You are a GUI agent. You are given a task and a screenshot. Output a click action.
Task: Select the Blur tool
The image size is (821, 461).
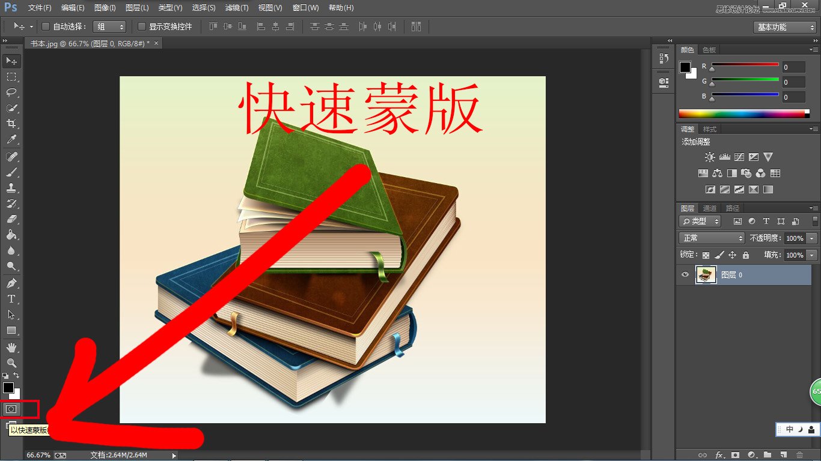(11, 250)
